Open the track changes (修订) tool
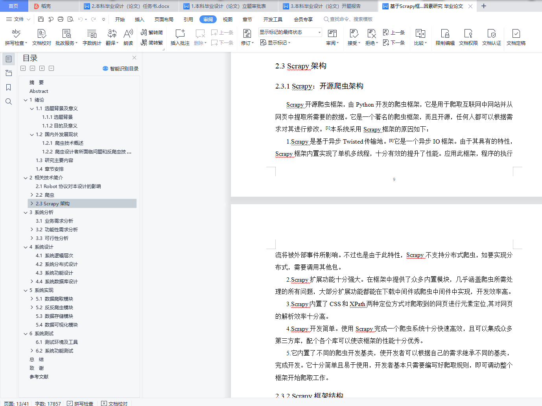This screenshot has height=406, width=542. click(x=247, y=37)
